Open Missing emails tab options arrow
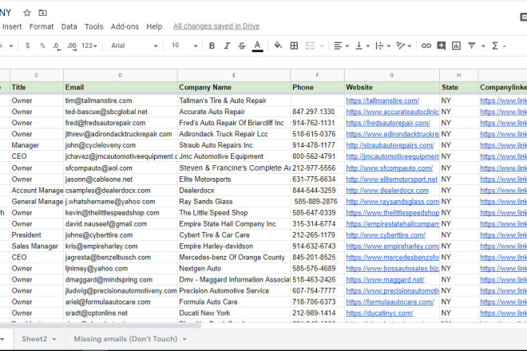This screenshot has width=527, height=351. tap(184, 339)
